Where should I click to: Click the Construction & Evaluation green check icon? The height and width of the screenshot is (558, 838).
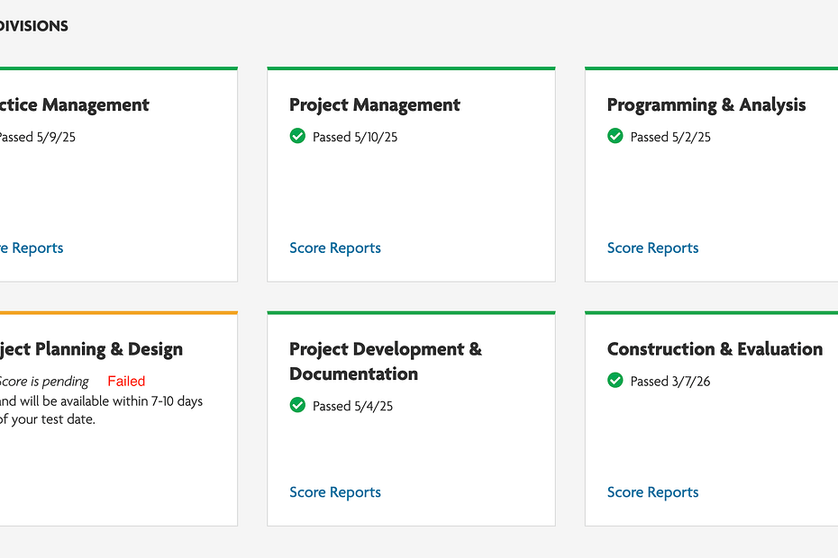(x=615, y=381)
